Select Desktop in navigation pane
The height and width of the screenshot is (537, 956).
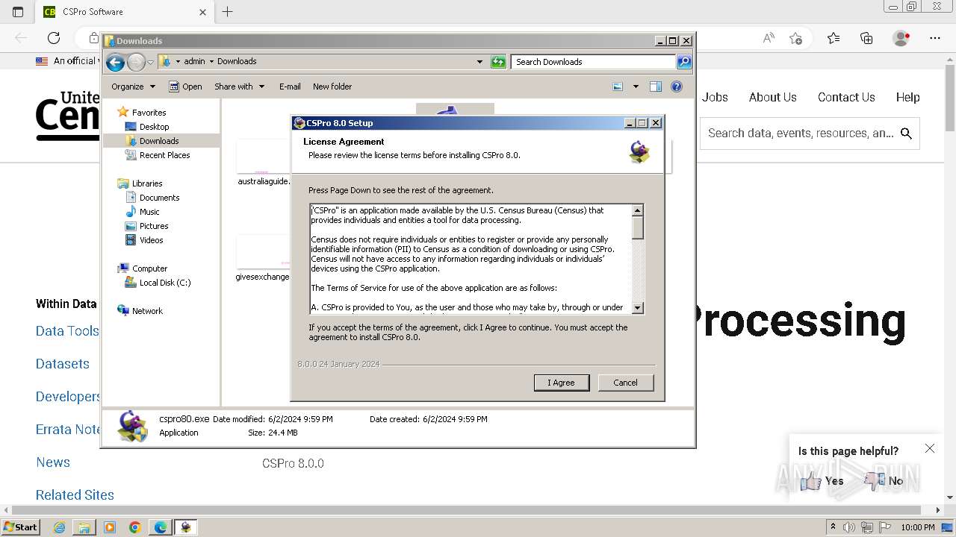point(154,127)
